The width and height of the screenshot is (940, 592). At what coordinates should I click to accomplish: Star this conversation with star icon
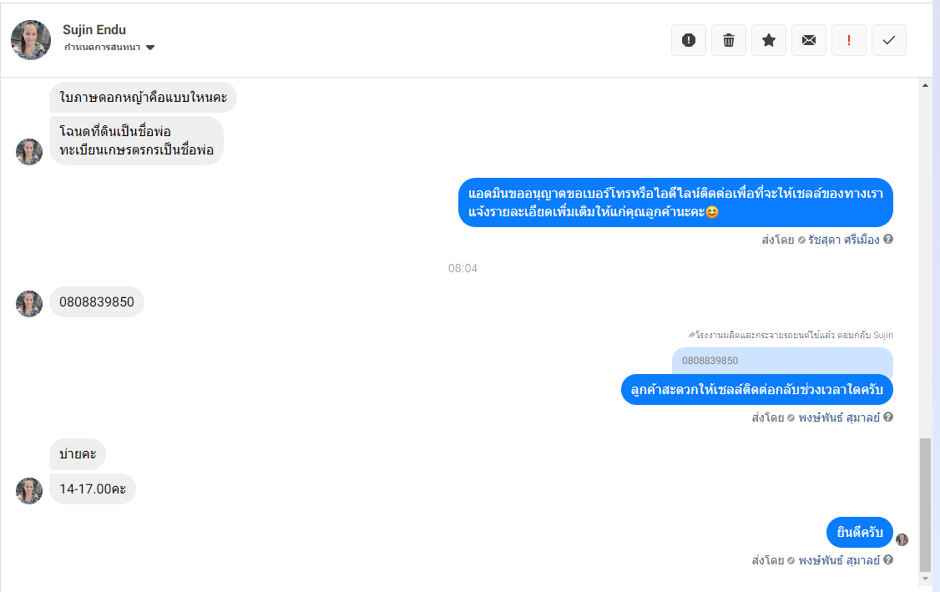coord(769,40)
